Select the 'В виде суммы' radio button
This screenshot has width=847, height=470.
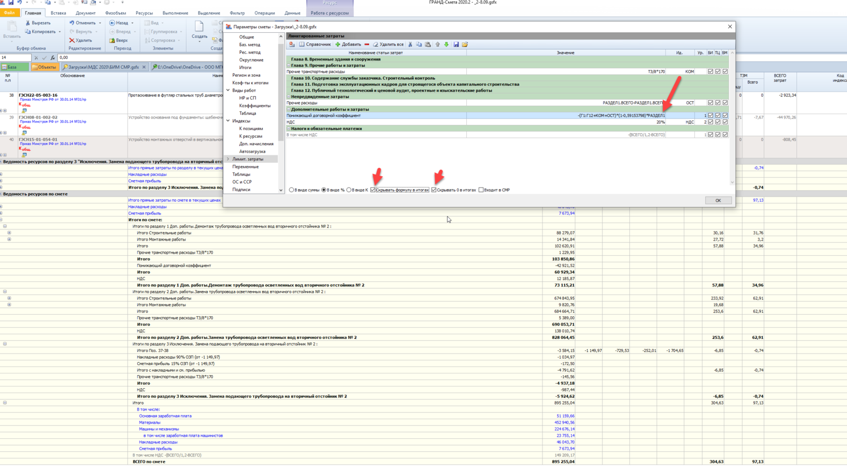click(292, 190)
